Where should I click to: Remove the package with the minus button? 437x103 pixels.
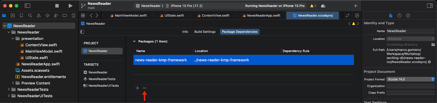pyautogui.click(x=144, y=88)
